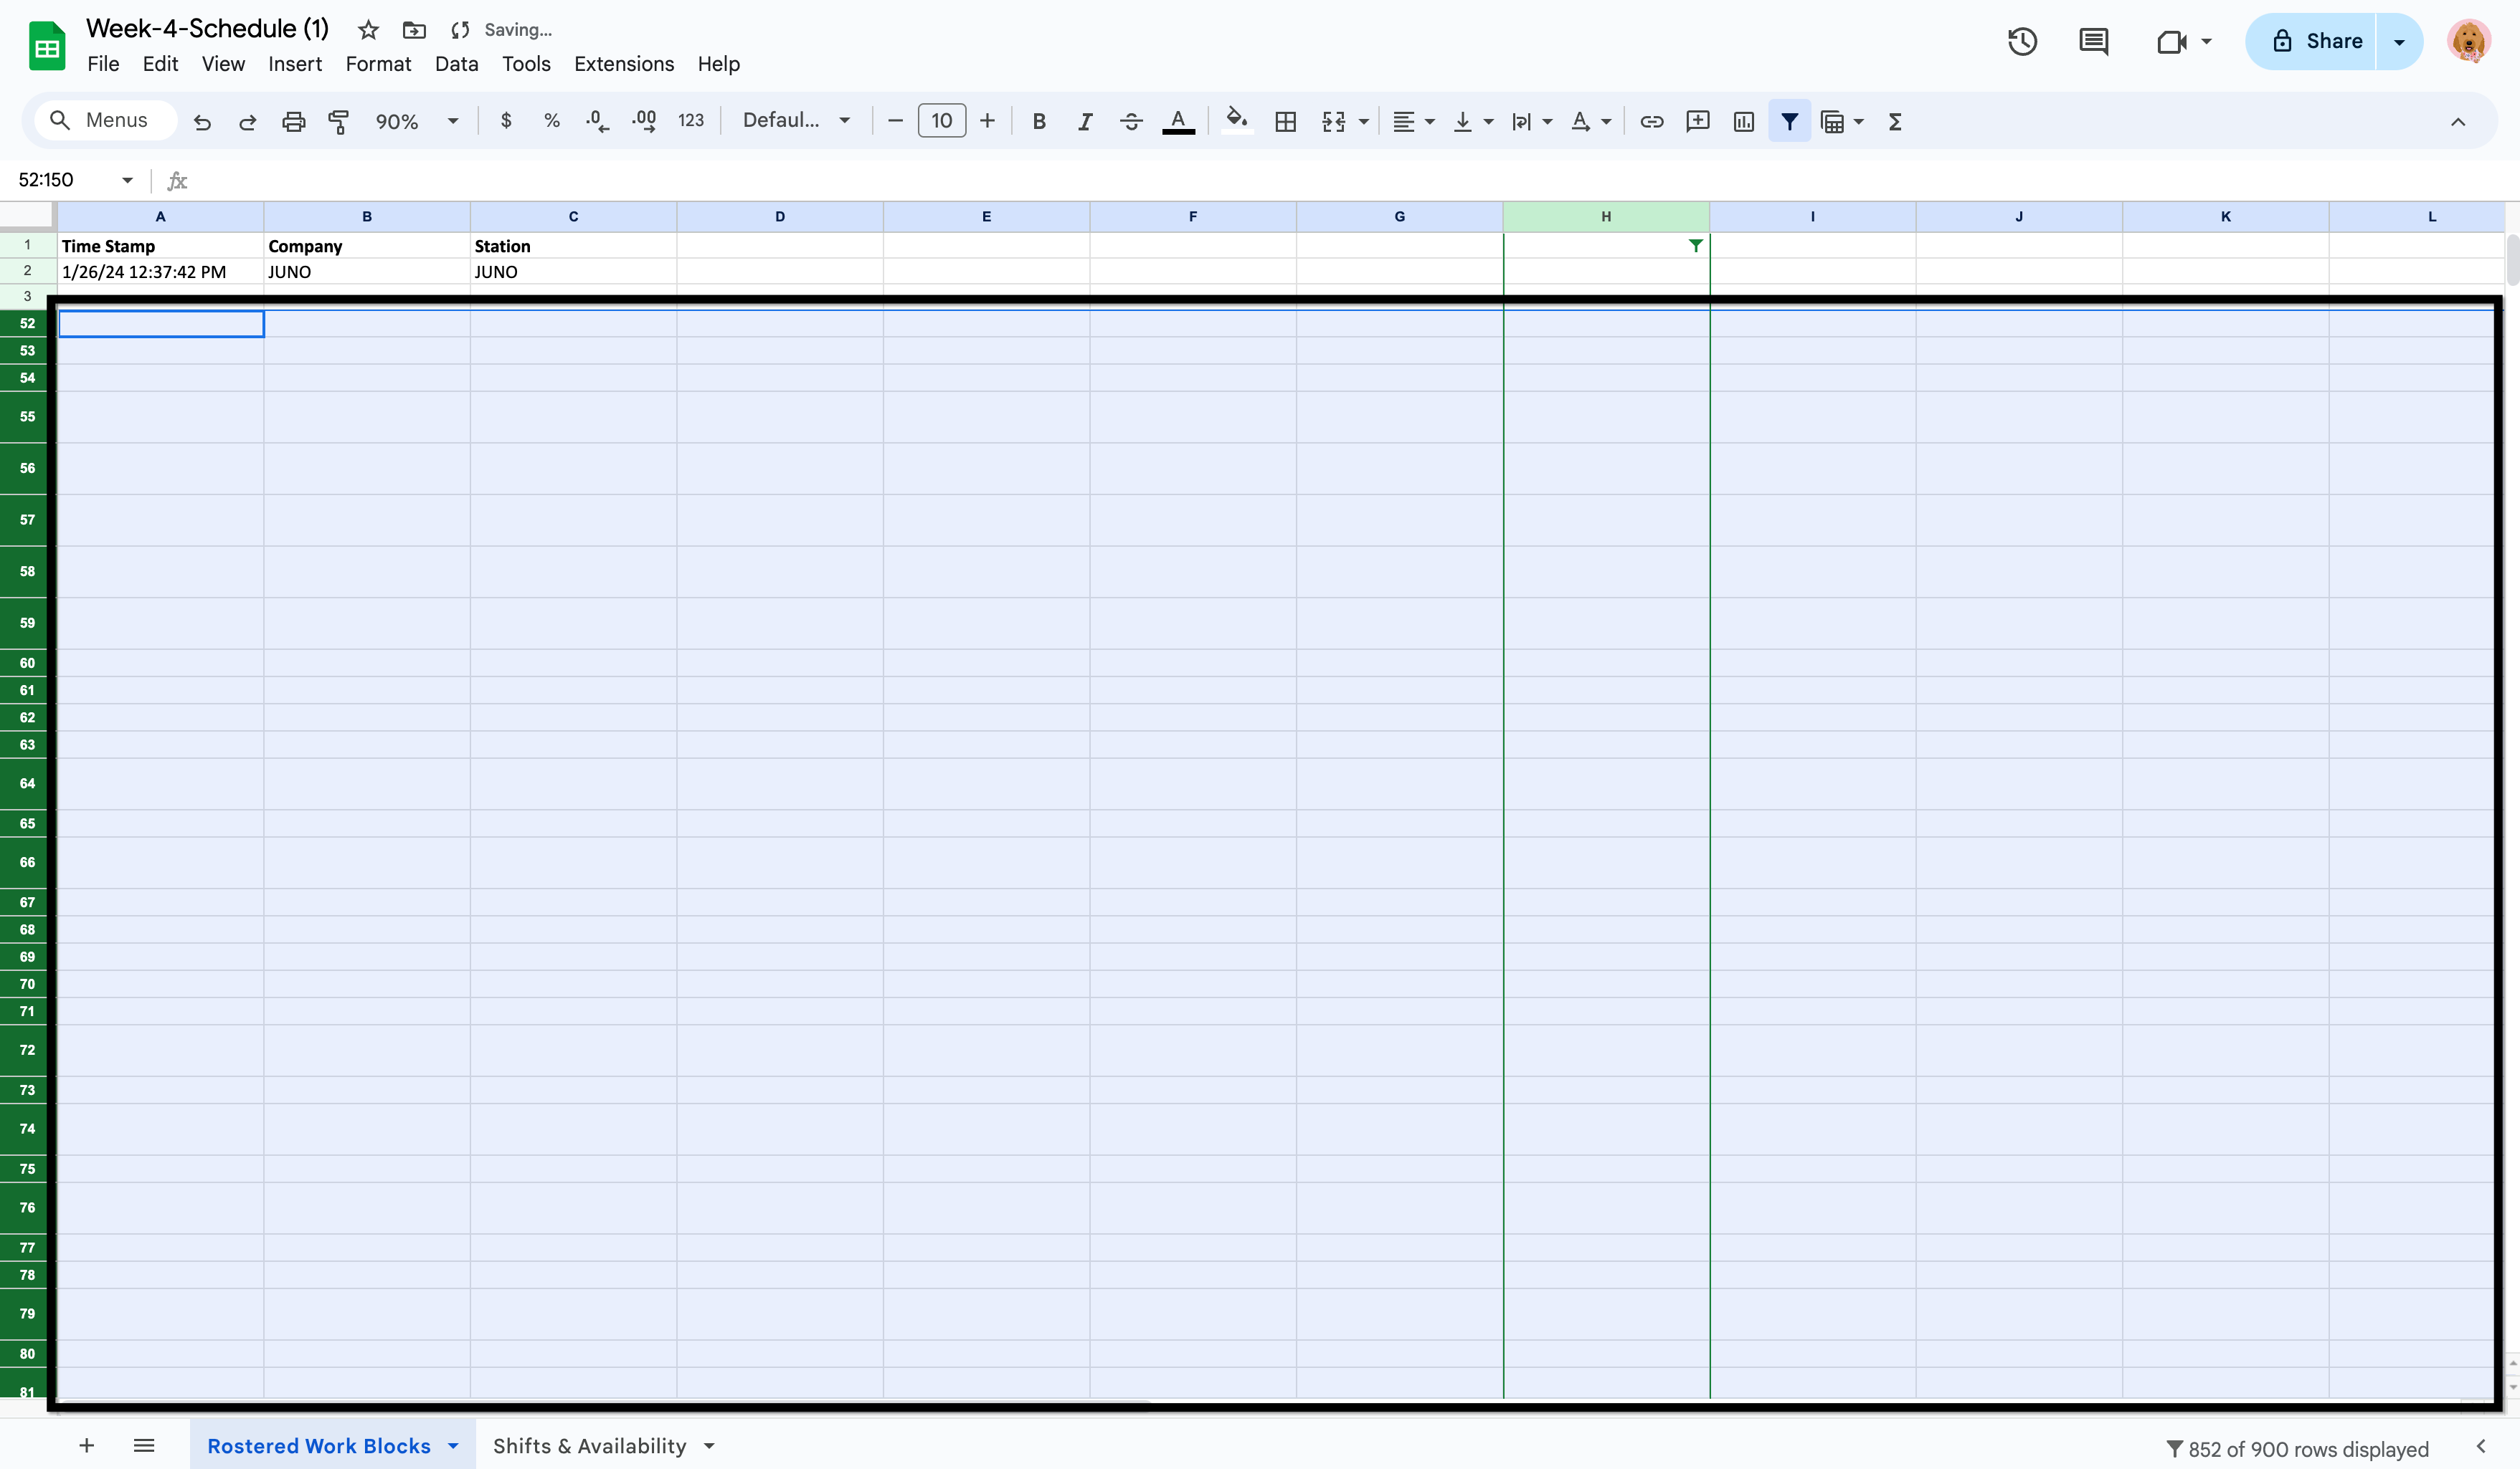
Task: Click the font size input field
Action: click(941, 121)
